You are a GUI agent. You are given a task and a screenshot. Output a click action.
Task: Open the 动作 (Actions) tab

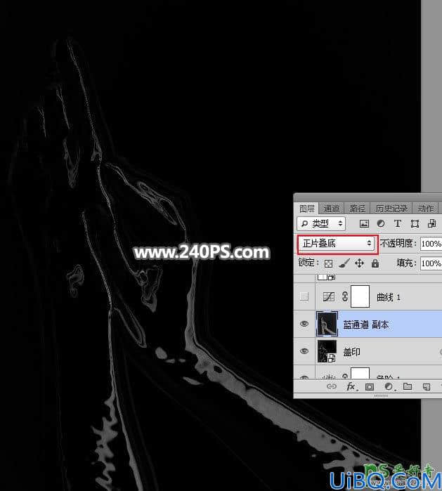point(425,208)
